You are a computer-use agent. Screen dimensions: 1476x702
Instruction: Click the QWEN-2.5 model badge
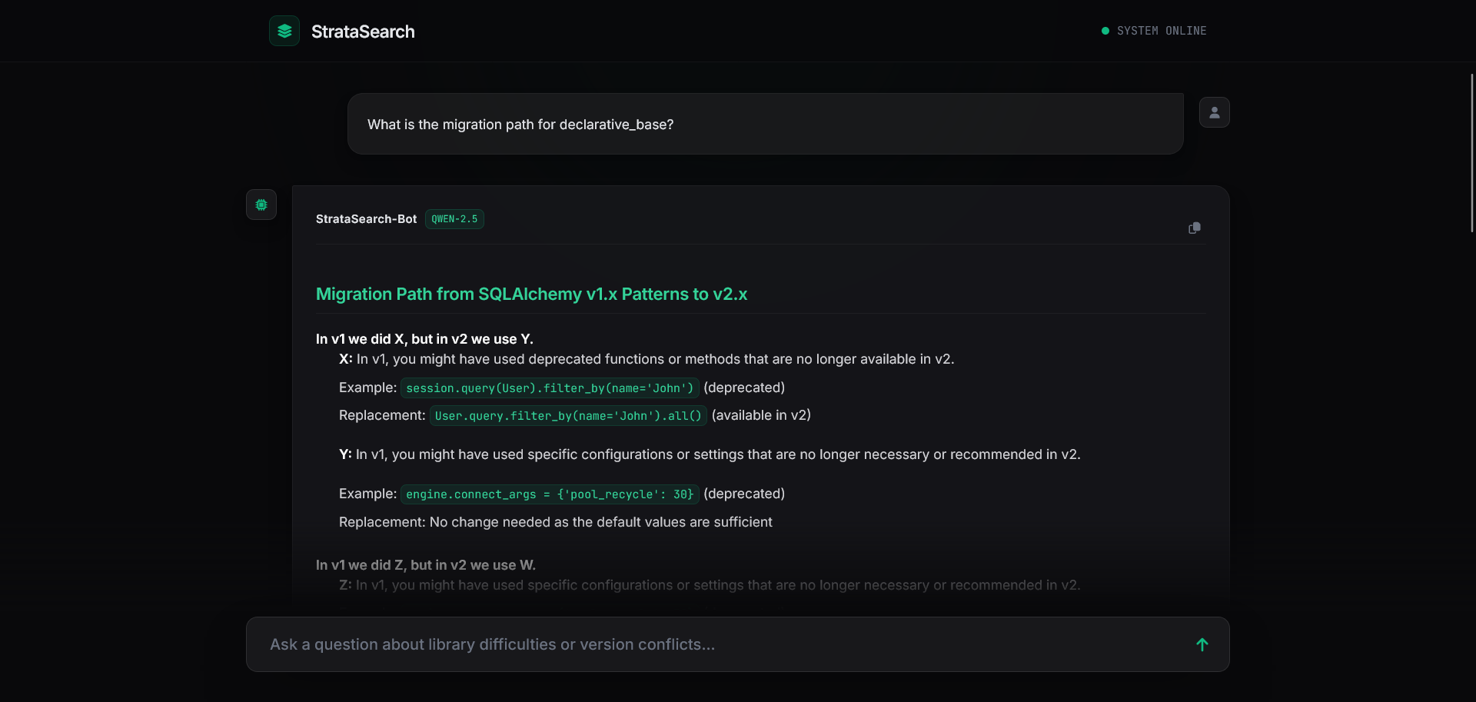454,219
